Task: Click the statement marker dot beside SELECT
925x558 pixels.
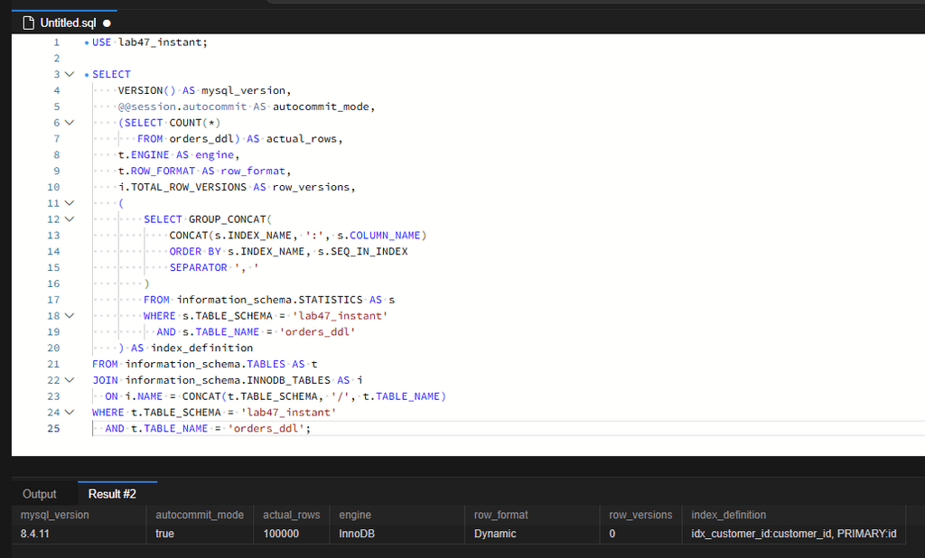Action: [87, 75]
